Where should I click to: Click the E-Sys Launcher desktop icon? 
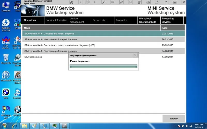point(6,43)
